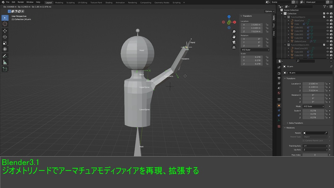334x188 pixels.
Task: Toggle the FunctionObjects.001 collection checkbox
Action: [324, 45]
